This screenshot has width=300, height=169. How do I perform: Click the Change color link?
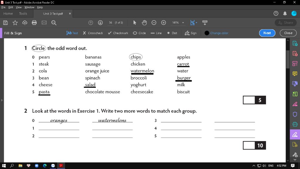(219, 33)
